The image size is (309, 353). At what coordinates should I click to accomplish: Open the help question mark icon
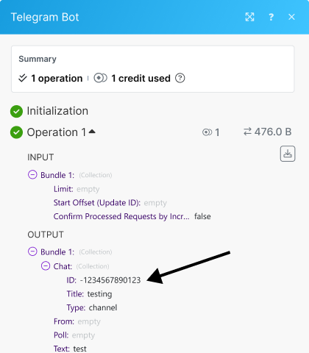click(271, 17)
